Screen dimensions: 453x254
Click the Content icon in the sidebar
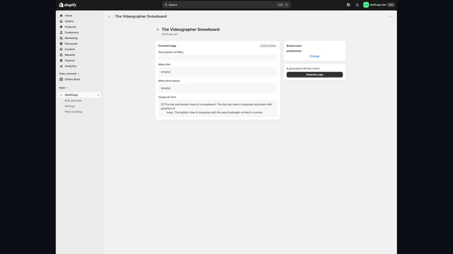coord(61,49)
